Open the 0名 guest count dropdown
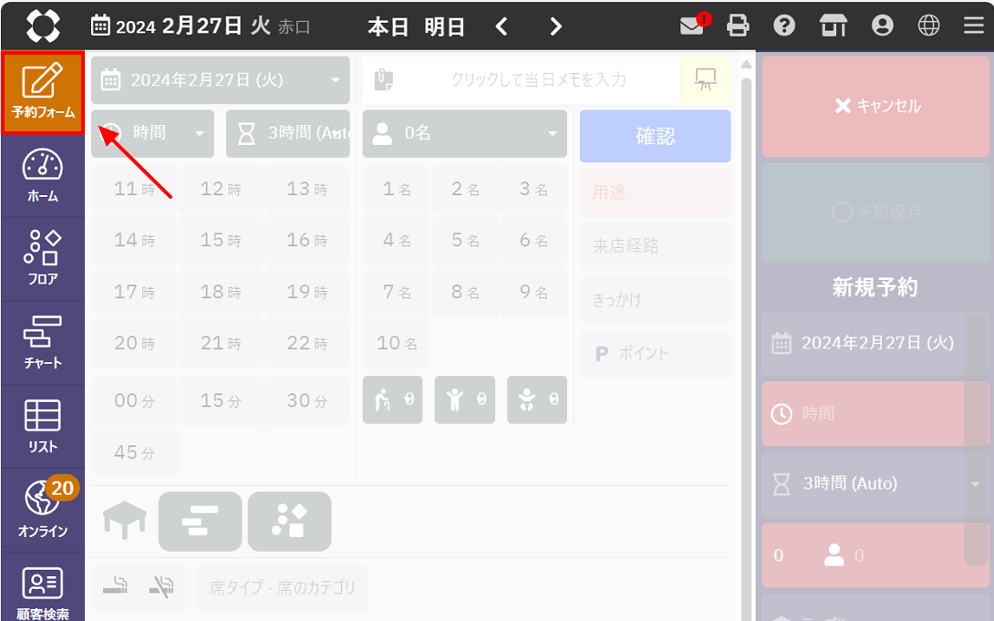This screenshot has width=994, height=621. [464, 133]
